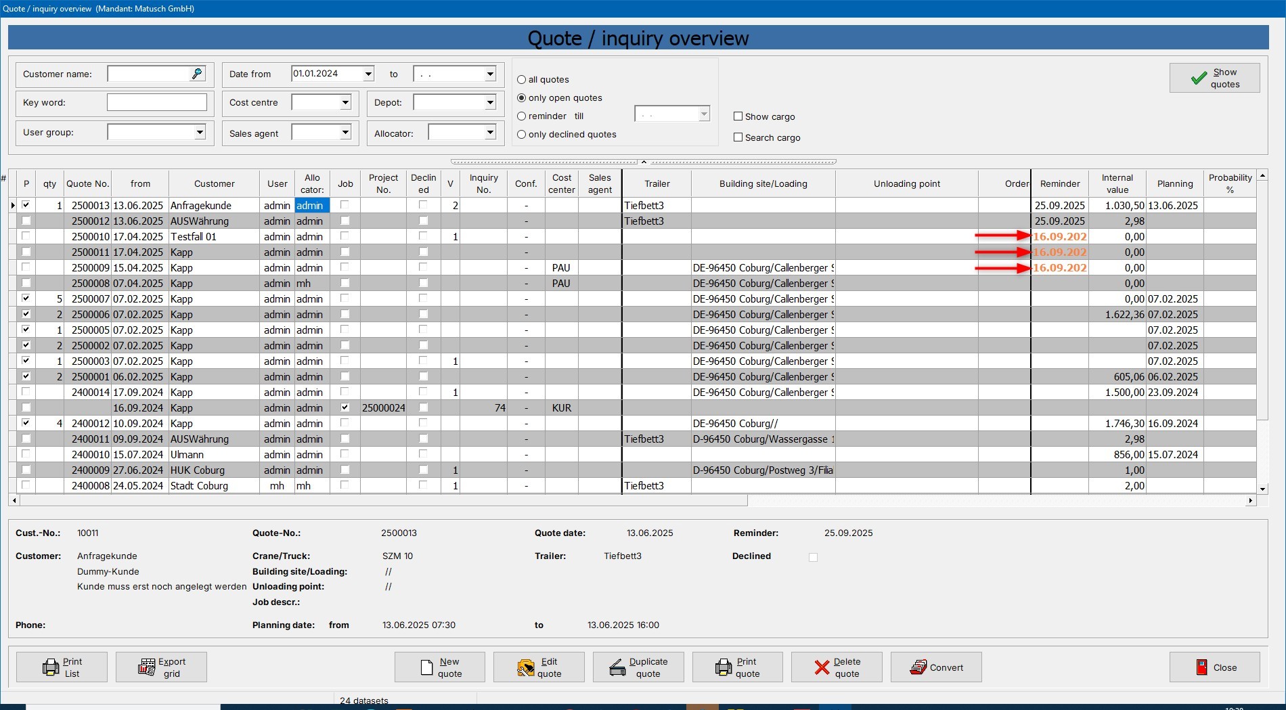Sort by the Customer column header
Viewport: 1286px width, 710px height.
point(214,183)
